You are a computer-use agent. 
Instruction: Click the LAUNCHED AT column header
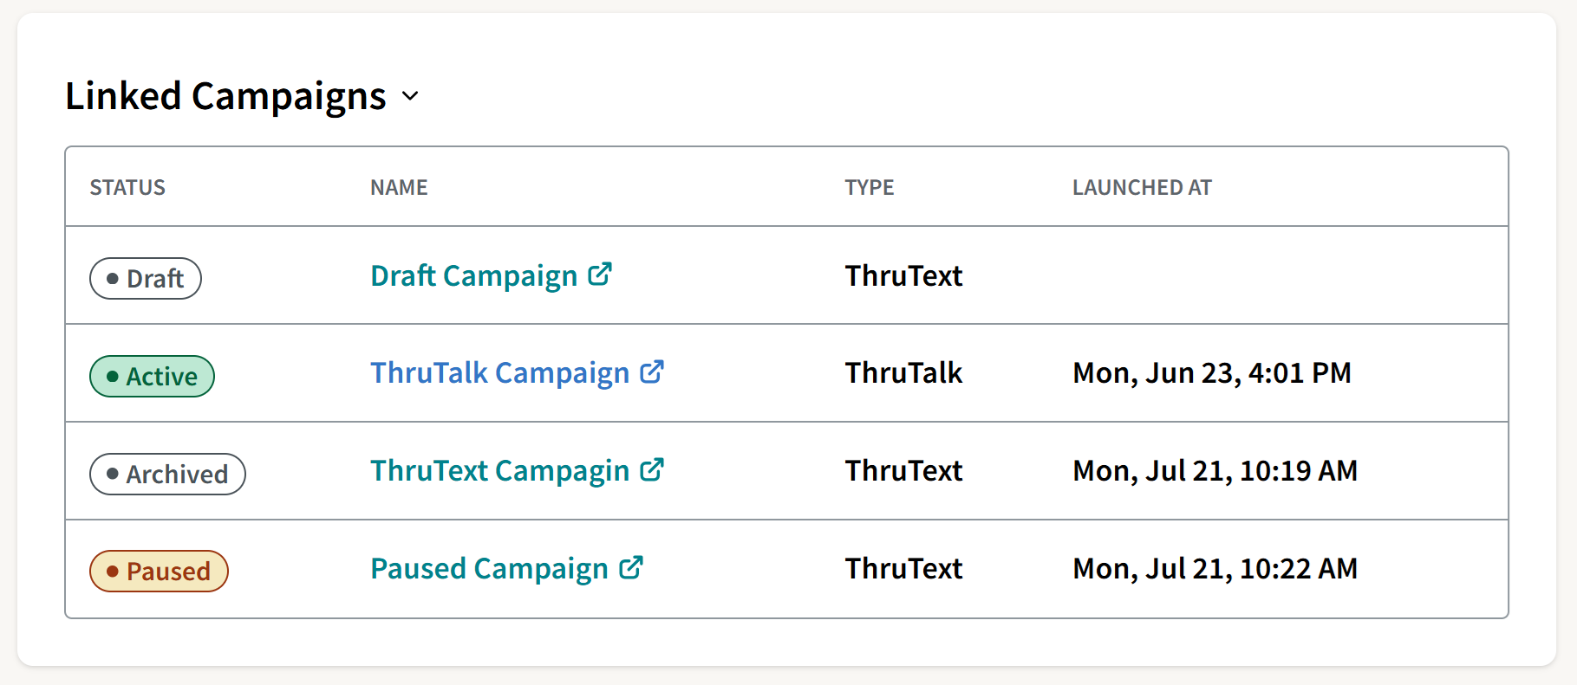click(1142, 188)
